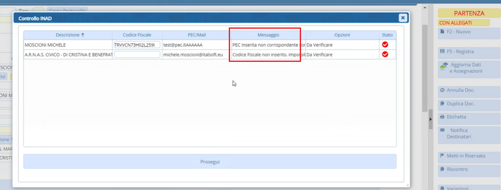
Task: Click the PEC/Mail column header
Action: point(196,35)
